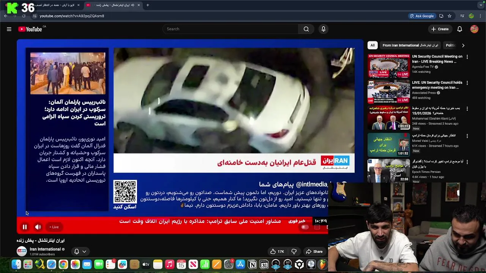Start voice search with the microphone
The width and height of the screenshot is (486, 273).
323,29
